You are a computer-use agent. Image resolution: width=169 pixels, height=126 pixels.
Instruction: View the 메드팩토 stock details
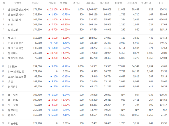point(13,95)
